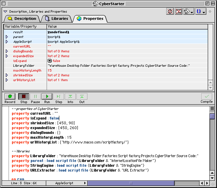The image size is (217, 188).
Task: Expand the shrinkedSize list
Action: pyautogui.click(x=7, y=75)
